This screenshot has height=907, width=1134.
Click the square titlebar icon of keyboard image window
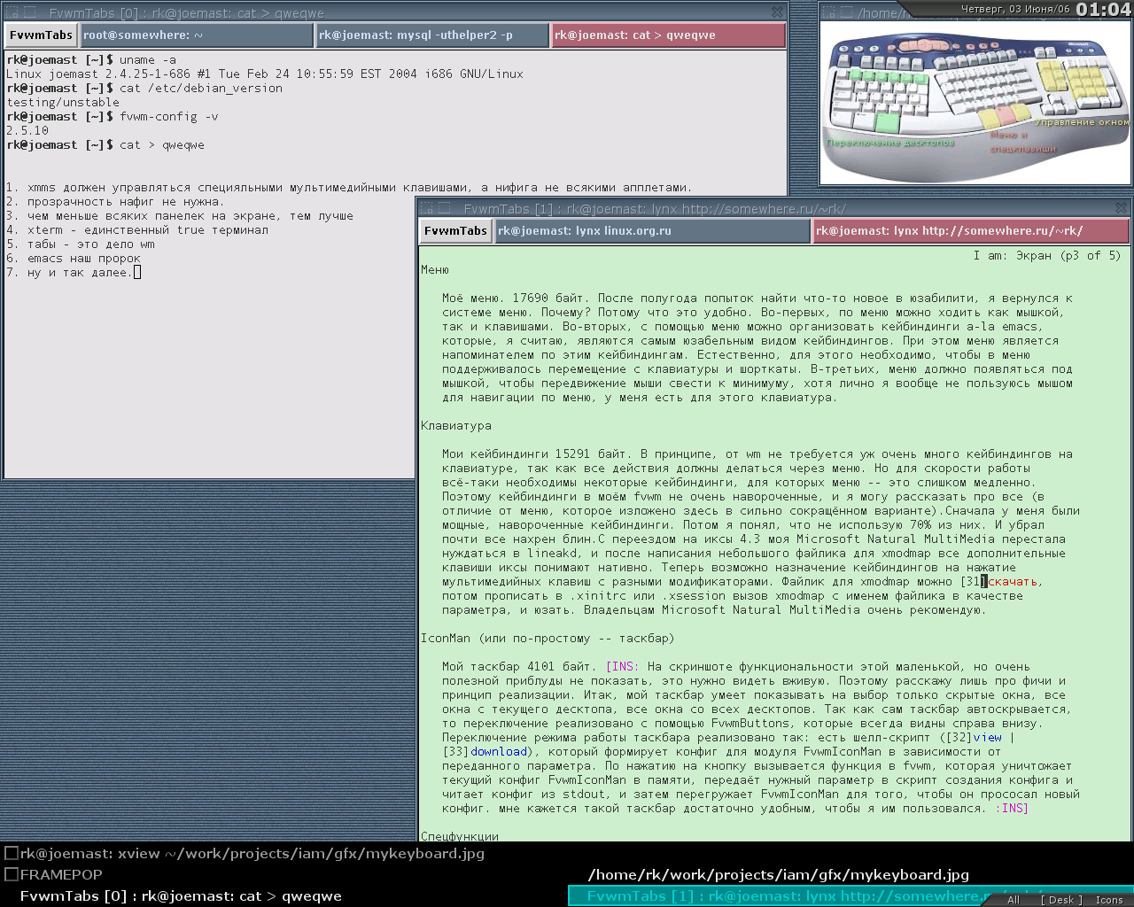(x=846, y=12)
